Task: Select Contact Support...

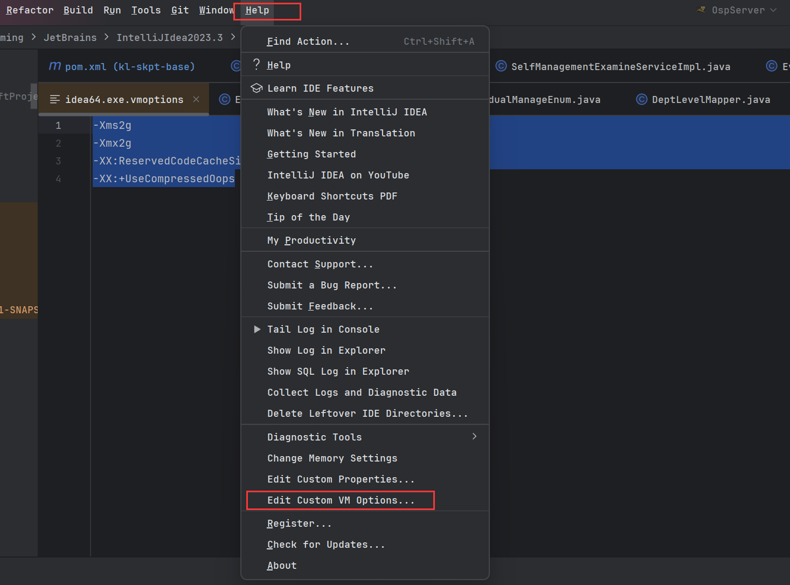Action: point(365,264)
